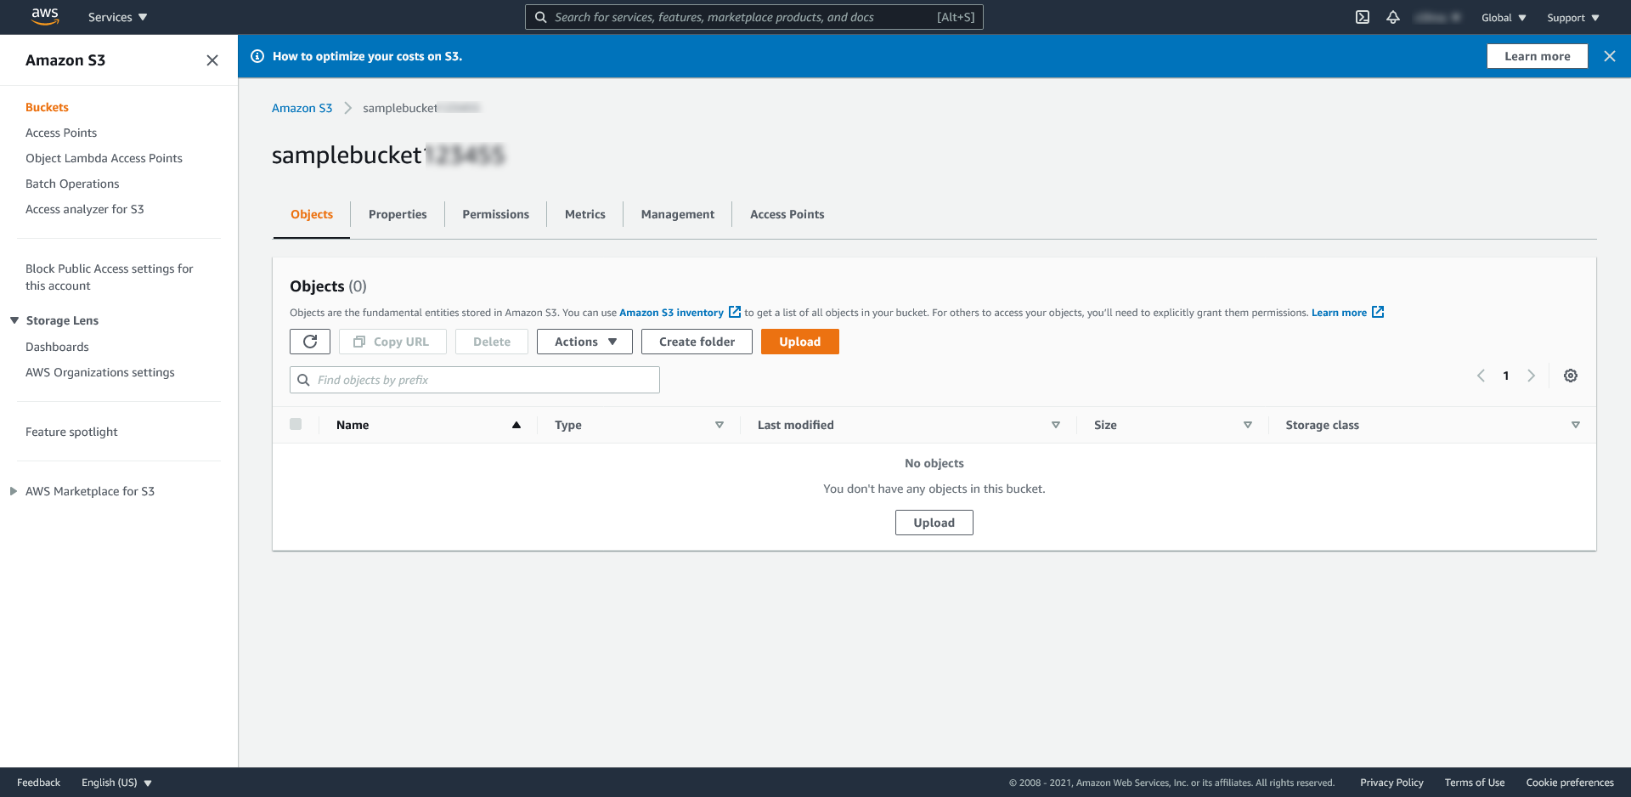Click the info icon in the banner

point(257,56)
